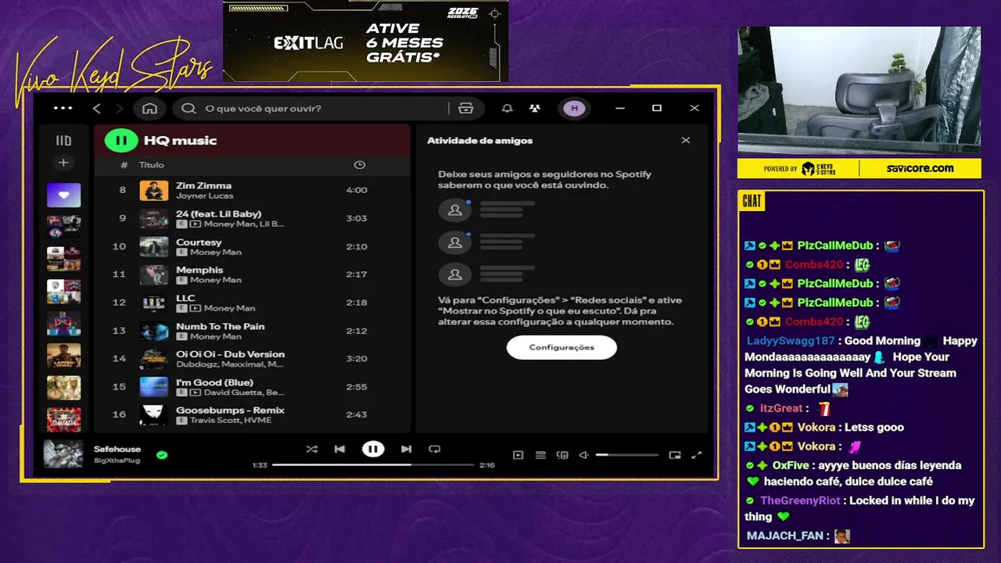Expand the Your Library sidebar icon
Viewport: 1001px width, 563px height.
[x=63, y=141]
